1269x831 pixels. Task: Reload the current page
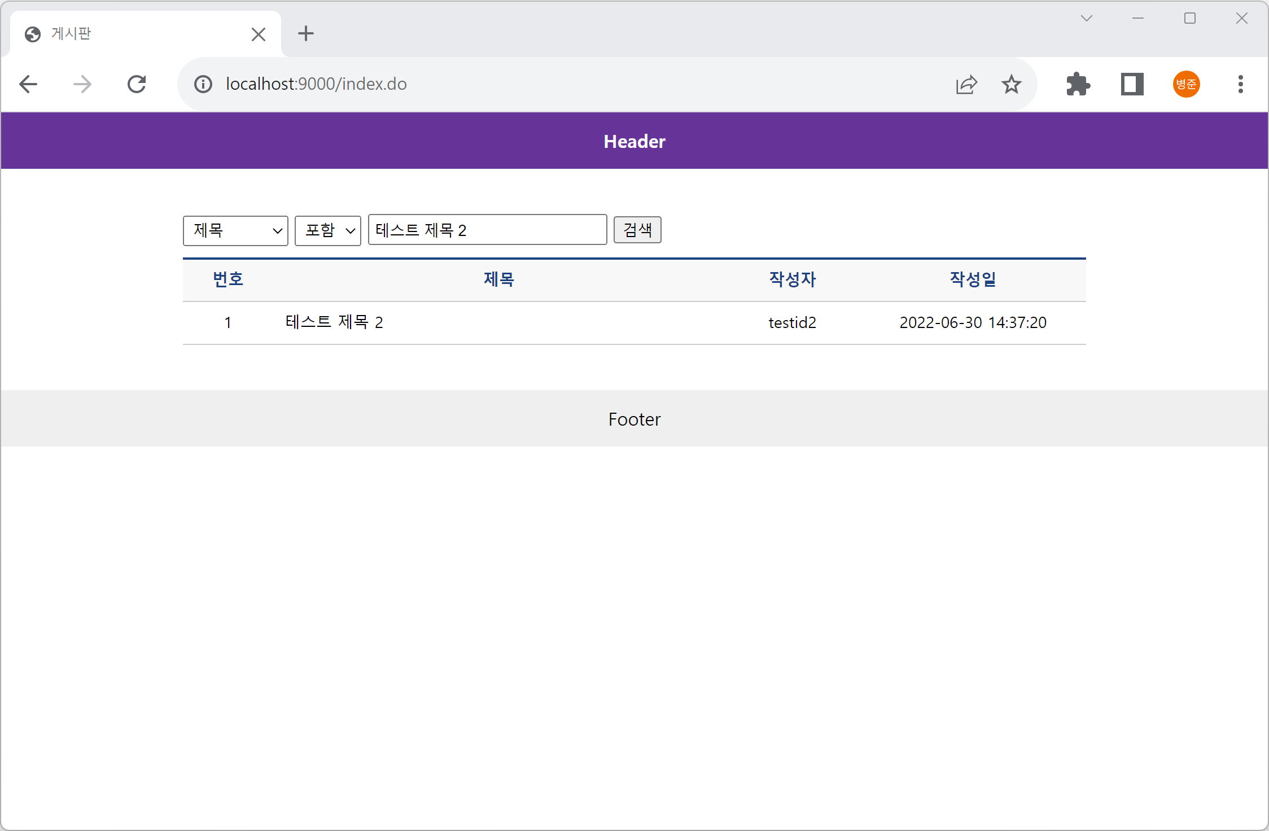pyautogui.click(x=137, y=84)
